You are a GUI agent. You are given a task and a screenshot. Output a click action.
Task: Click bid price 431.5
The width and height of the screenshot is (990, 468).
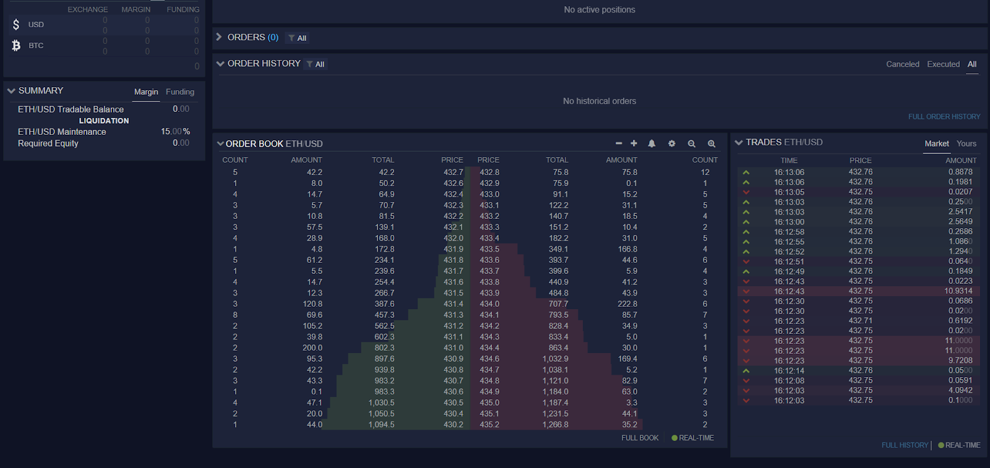tap(453, 293)
